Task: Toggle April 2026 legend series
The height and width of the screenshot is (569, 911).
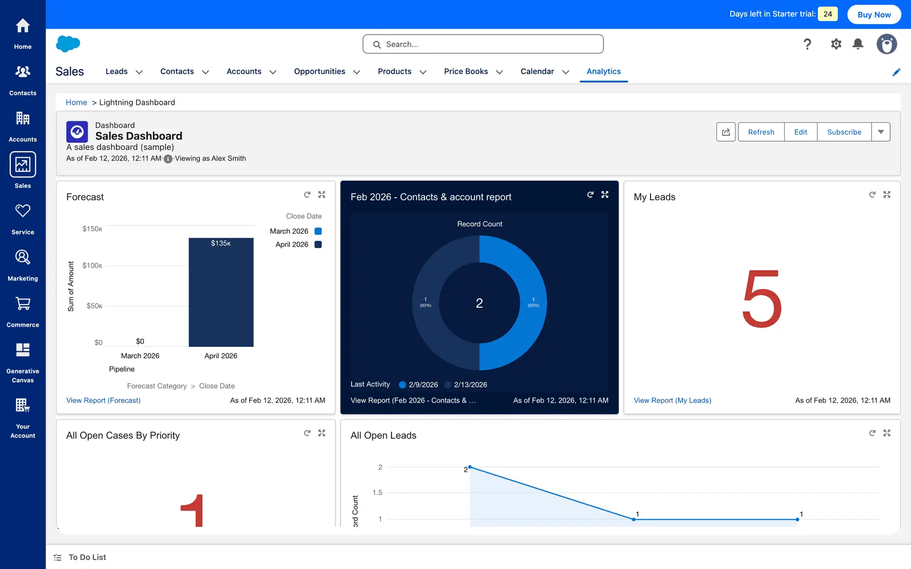Action: tap(318, 244)
